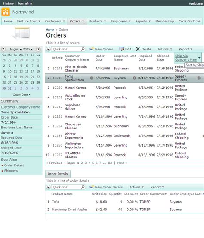Click the Edit icon in Orders toolbar
This screenshot has height=238, width=204.
[121, 49]
